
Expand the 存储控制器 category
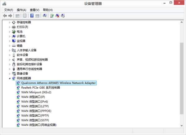[x=10, y=22]
